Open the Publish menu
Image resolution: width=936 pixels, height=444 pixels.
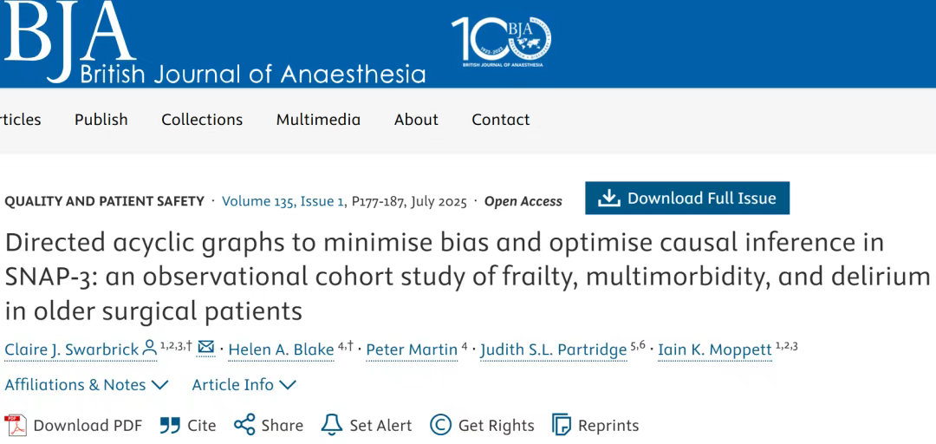coord(101,120)
